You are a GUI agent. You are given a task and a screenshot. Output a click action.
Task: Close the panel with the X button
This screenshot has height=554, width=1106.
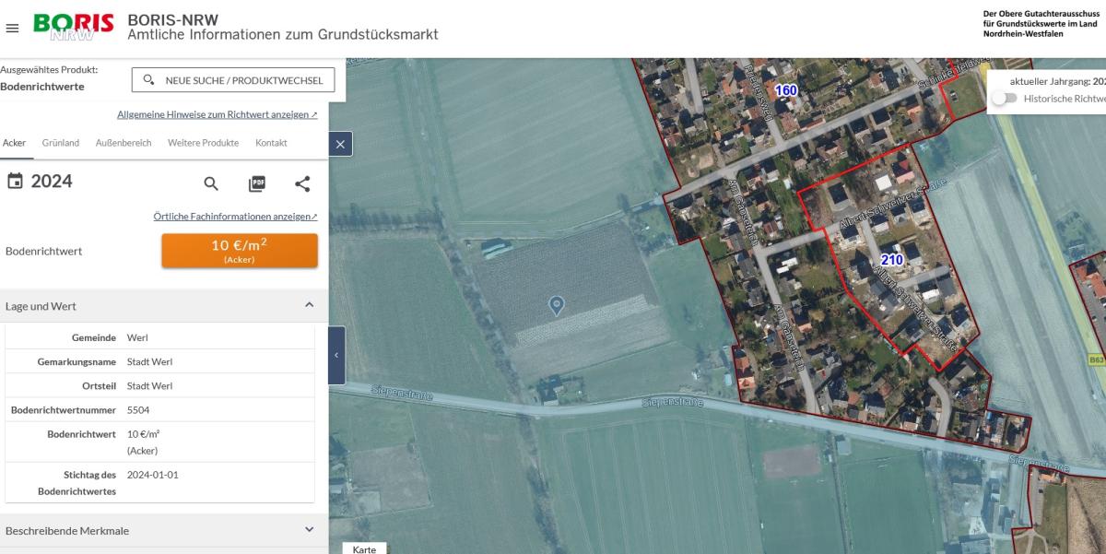[340, 144]
